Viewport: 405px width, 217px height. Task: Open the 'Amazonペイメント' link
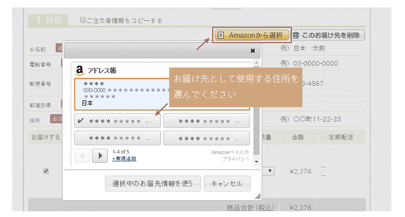point(230,152)
